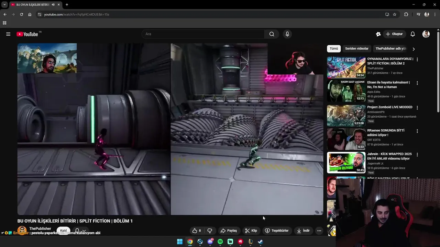
Task: Open League of Legends from the taskbar
Action: [x=251, y=242]
